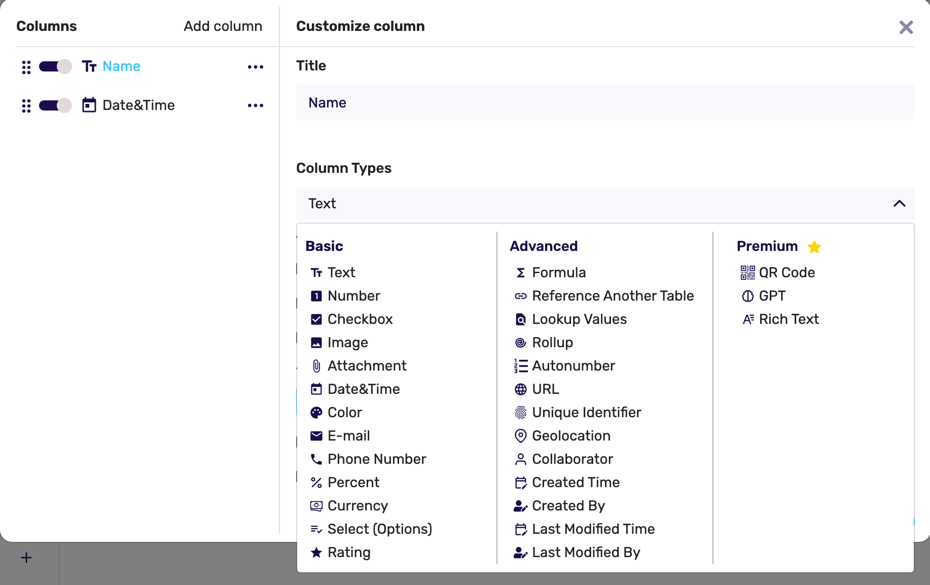930x585 pixels.
Task: Click the plus button below the dialog
Action: [26, 558]
